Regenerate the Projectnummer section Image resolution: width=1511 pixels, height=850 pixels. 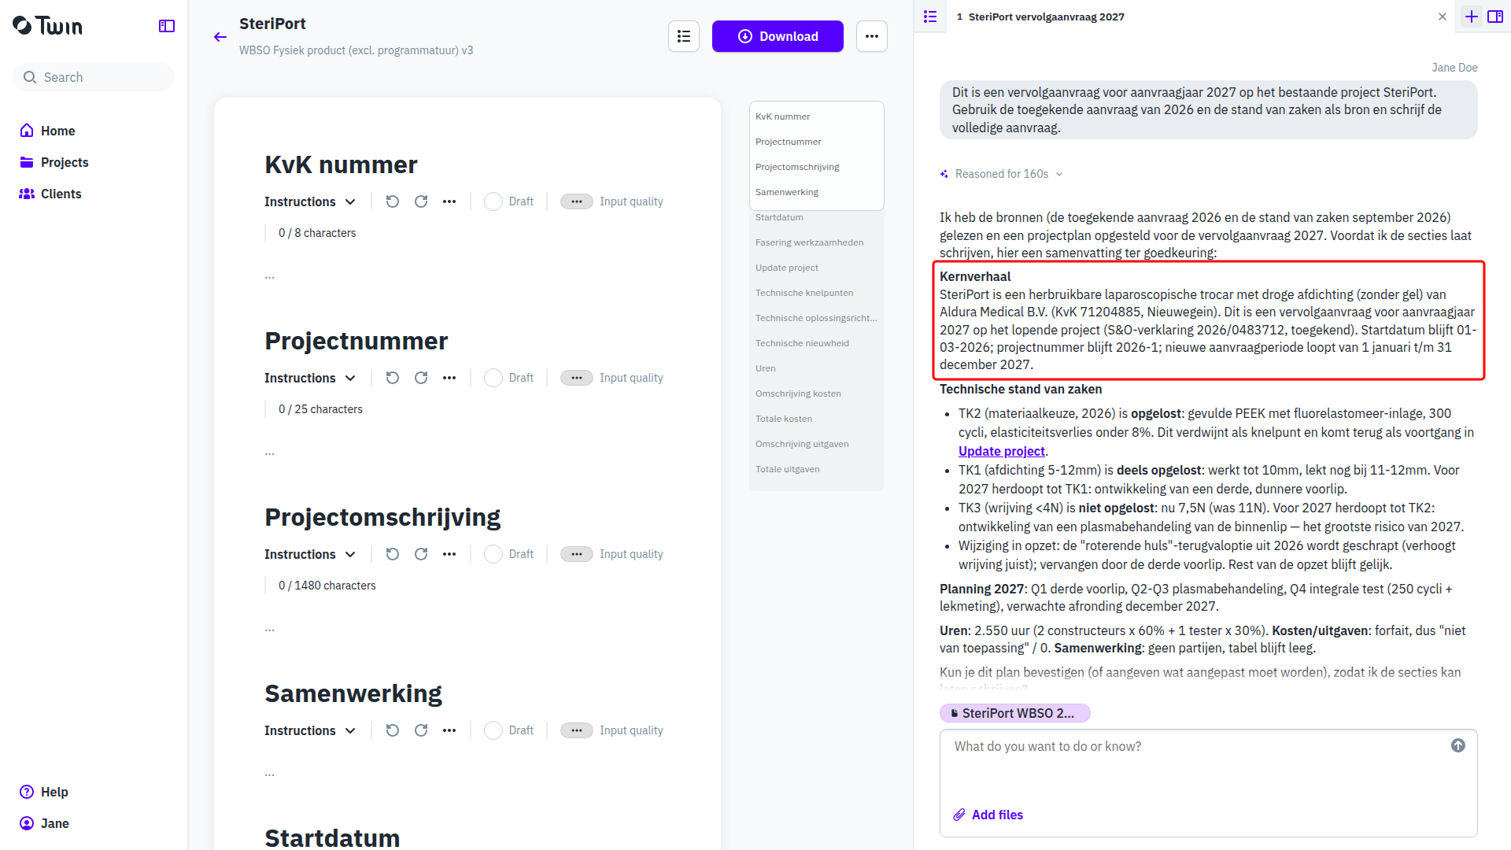pyautogui.click(x=421, y=378)
